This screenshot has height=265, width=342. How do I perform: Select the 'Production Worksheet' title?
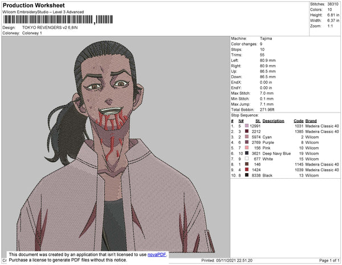[34, 5]
